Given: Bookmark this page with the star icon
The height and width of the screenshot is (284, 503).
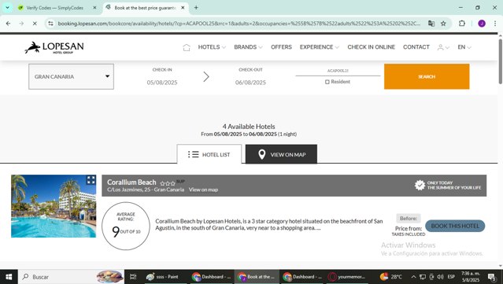Looking at the screenshot, I should tap(443, 24).
